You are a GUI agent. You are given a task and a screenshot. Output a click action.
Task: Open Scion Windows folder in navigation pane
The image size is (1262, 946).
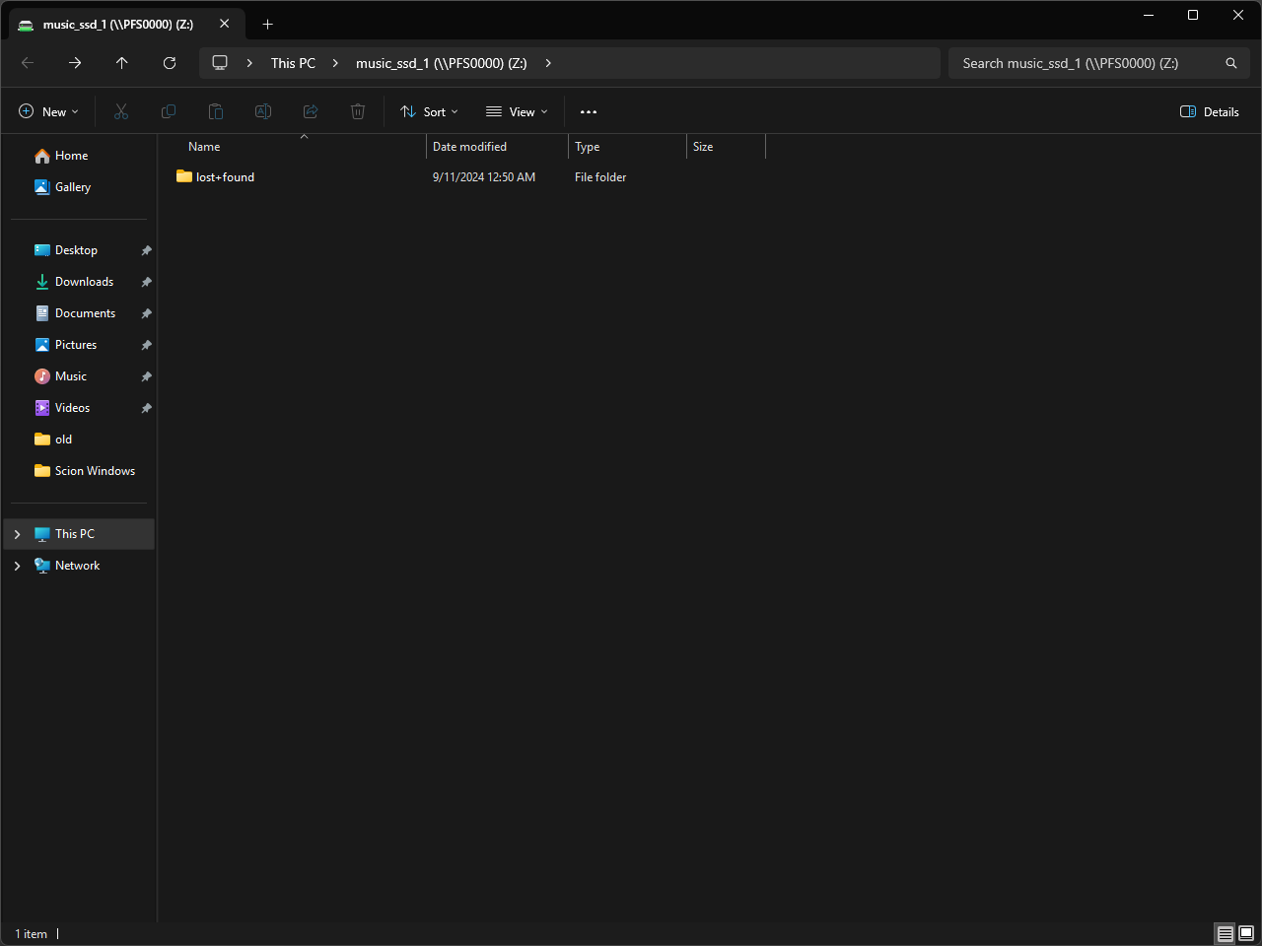(x=95, y=471)
